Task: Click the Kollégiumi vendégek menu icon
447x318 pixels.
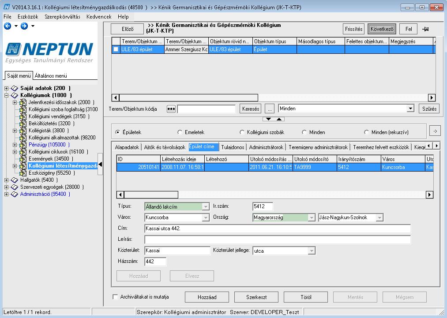Action: 23,116
